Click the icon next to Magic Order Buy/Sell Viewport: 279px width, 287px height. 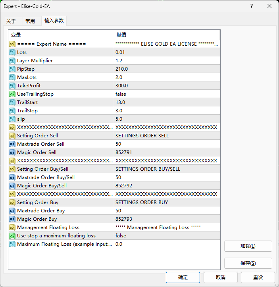(12, 186)
